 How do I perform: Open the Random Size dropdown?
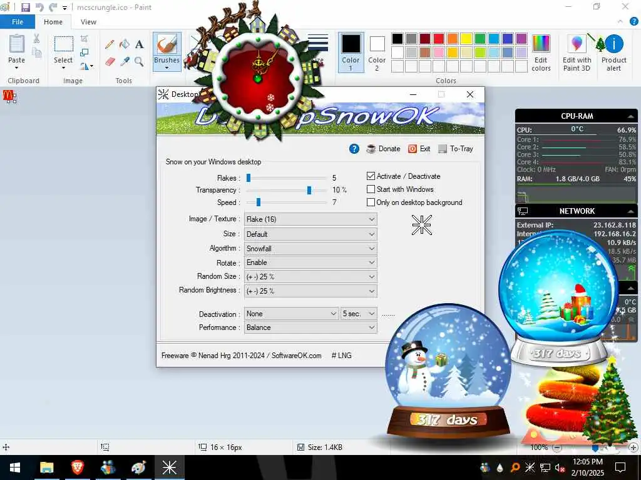[x=310, y=277]
